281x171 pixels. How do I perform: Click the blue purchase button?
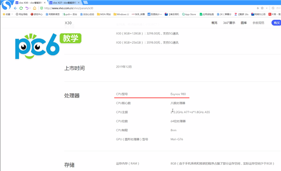coord(276,23)
